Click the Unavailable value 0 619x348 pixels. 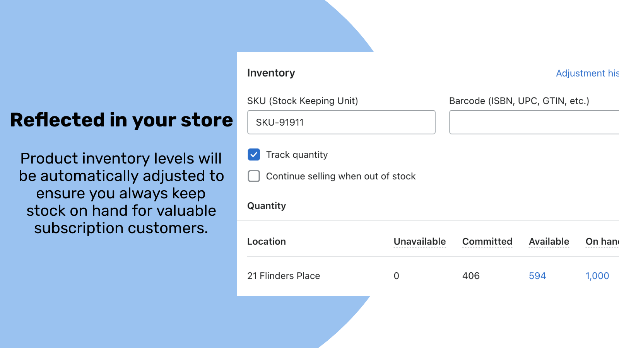pyautogui.click(x=396, y=276)
